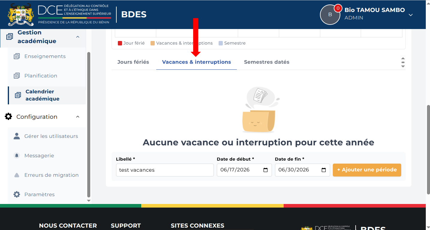Open Paramètres page
Image resolution: width=430 pixels, height=230 pixels.
(x=40, y=194)
